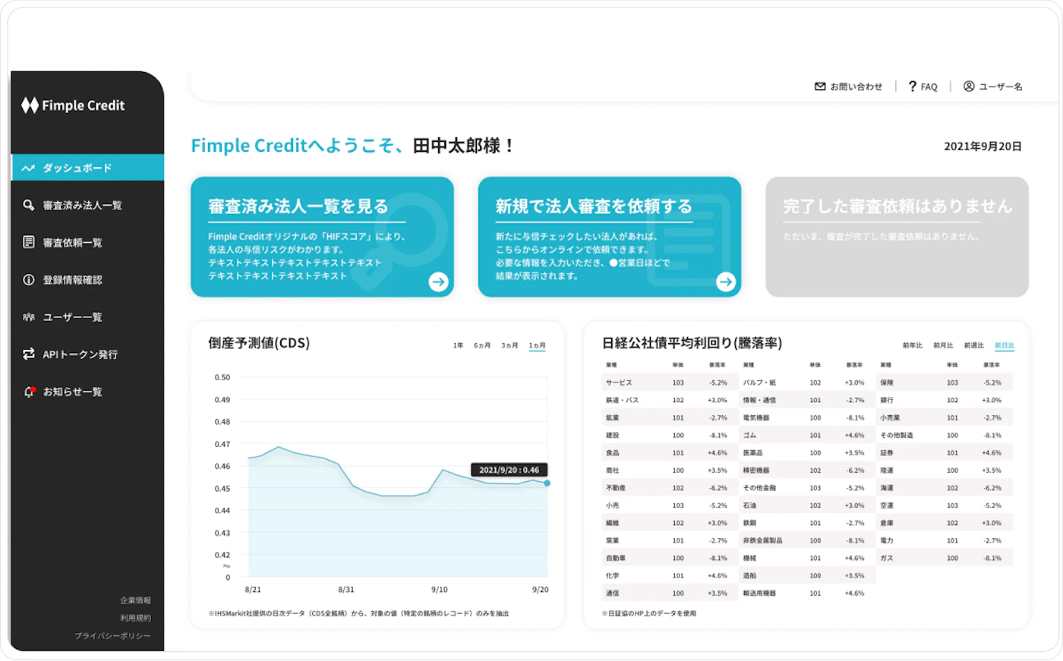The image size is (1063, 661).
Task: Click the date 2021年9月20日
Action: 983,146
